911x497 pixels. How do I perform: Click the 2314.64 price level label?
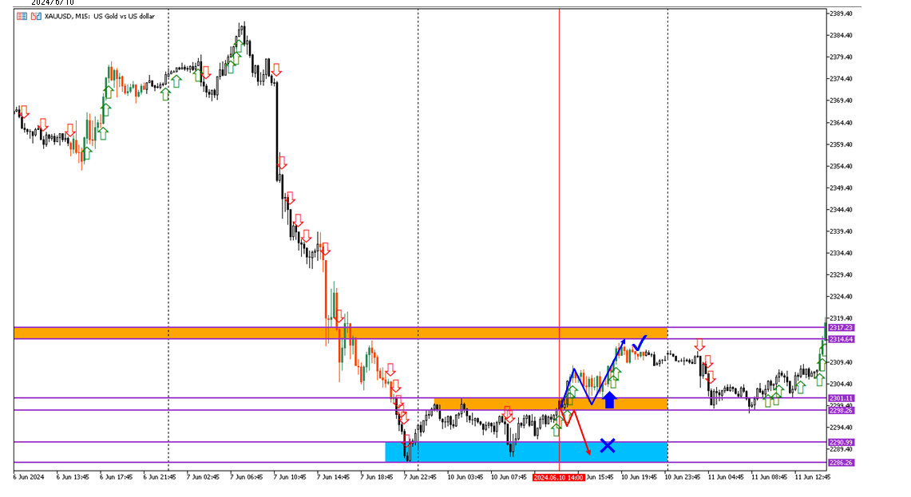point(841,339)
